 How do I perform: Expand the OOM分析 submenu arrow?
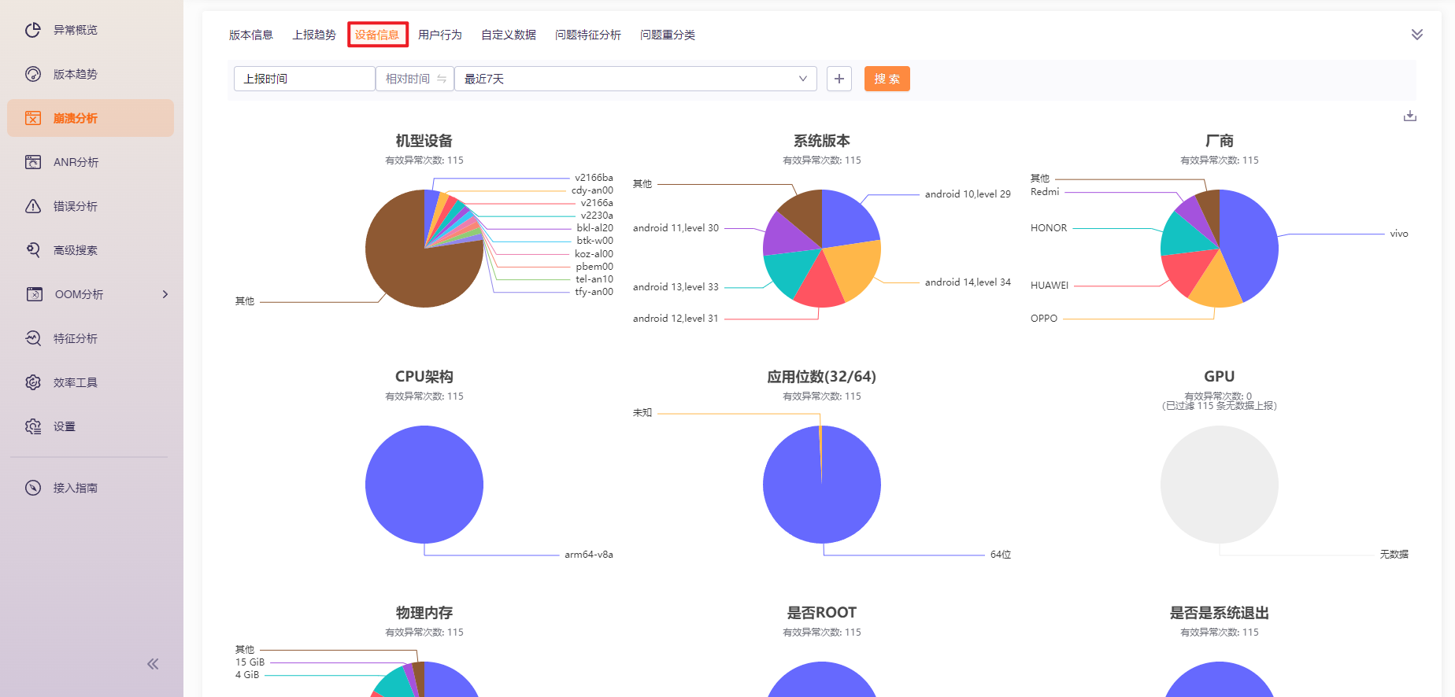(165, 294)
